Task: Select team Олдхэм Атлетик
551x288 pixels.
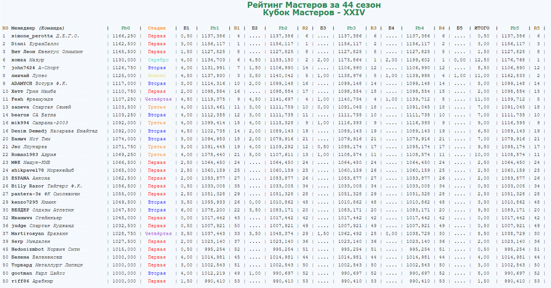Action: (x=53, y=210)
